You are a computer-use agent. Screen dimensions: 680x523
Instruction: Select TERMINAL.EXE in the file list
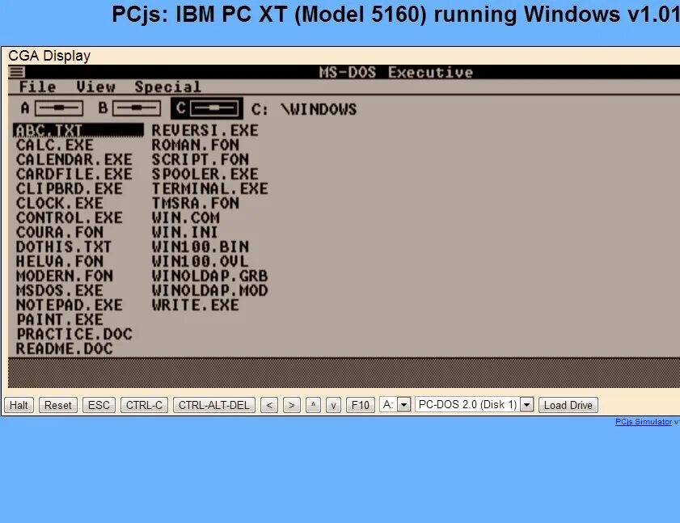pyautogui.click(x=210, y=188)
